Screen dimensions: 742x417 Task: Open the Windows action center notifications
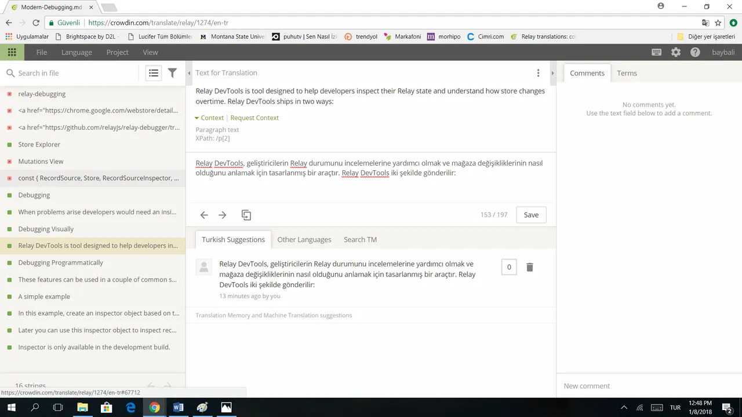pos(727,407)
